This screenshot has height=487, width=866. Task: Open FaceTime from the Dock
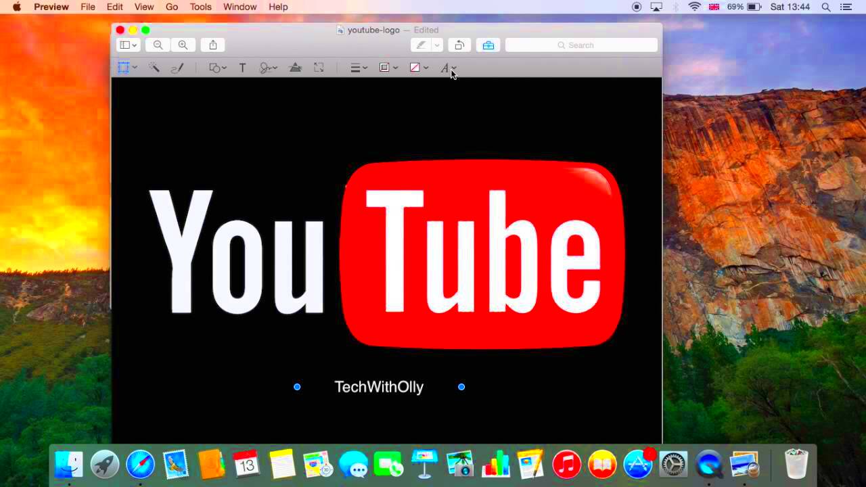[388, 465]
